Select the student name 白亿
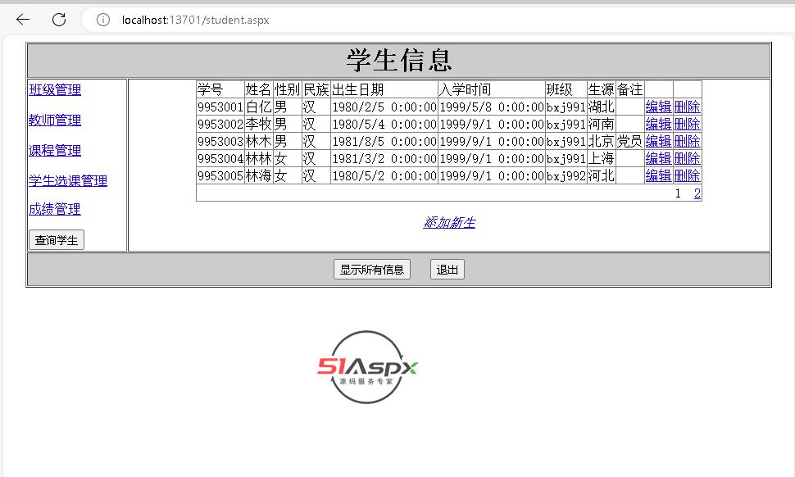 coord(258,107)
